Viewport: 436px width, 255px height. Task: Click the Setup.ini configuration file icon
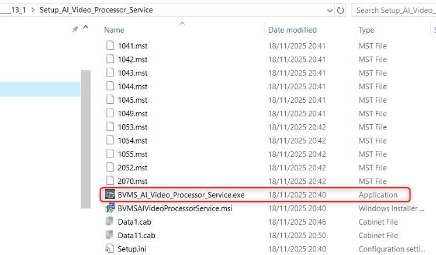pyautogui.click(x=109, y=249)
